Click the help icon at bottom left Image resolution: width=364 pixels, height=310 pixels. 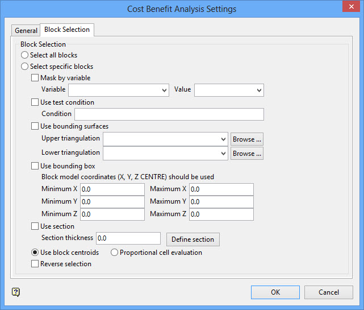click(16, 292)
